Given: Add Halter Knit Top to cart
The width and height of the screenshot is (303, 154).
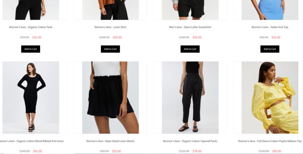Looking at the screenshot, I should (x=270, y=49).
